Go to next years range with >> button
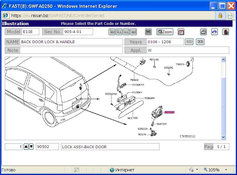The image size is (237, 175). coord(200,42)
